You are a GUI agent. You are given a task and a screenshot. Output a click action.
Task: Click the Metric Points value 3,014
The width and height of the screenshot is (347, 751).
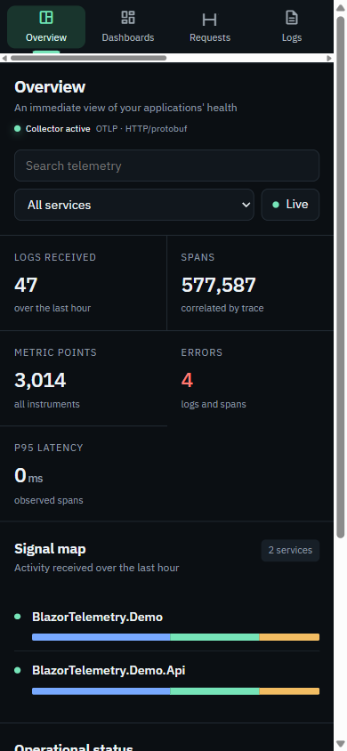point(40,380)
